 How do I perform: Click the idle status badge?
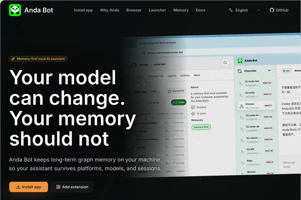pos(286,71)
